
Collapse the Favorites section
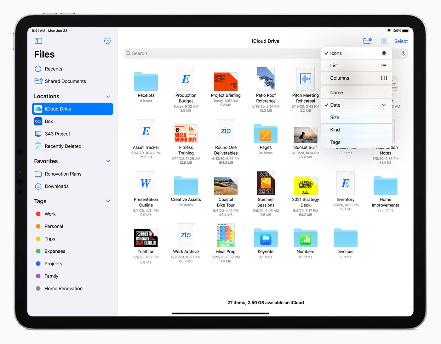(108, 161)
